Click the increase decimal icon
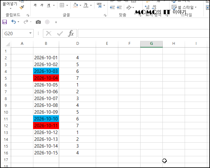 pyautogui.click(x=147, y=7)
